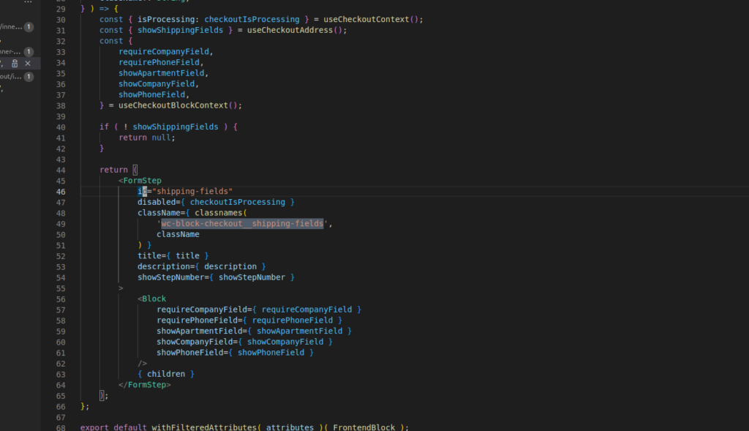The image size is (749, 431).
Task: Dismiss the highlighted search result with X
Action: [x=28, y=64]
